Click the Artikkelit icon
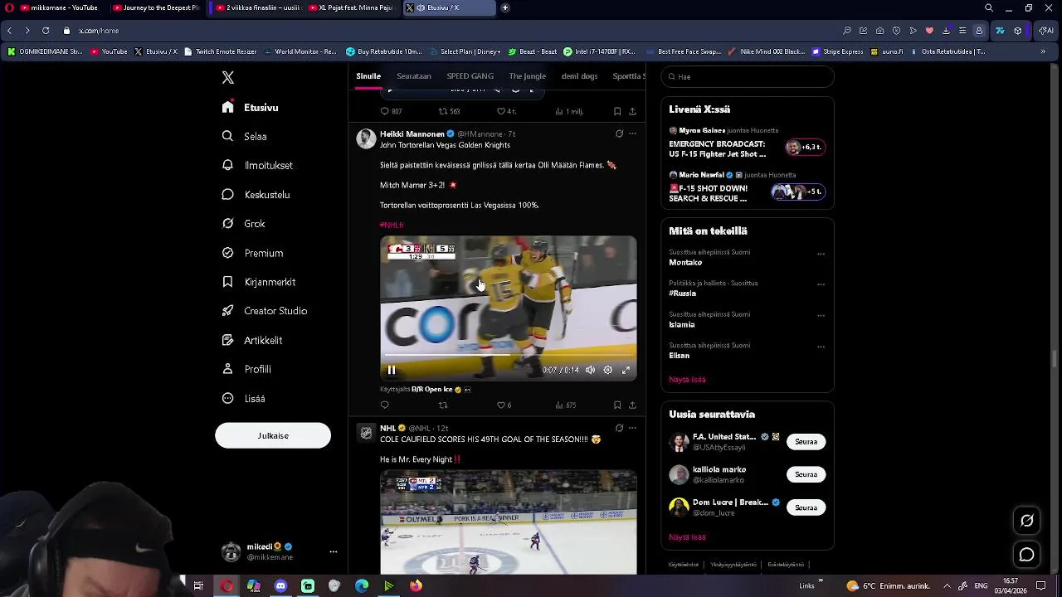The image size is (1062, 597). click(x=228, y=340)
